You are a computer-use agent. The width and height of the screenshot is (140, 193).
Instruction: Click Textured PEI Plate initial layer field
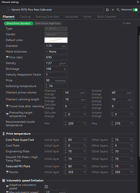[75, 166]
